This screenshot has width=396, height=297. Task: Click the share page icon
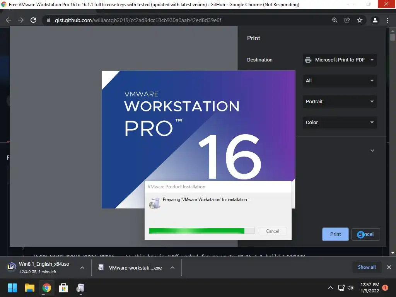point(347,20)
